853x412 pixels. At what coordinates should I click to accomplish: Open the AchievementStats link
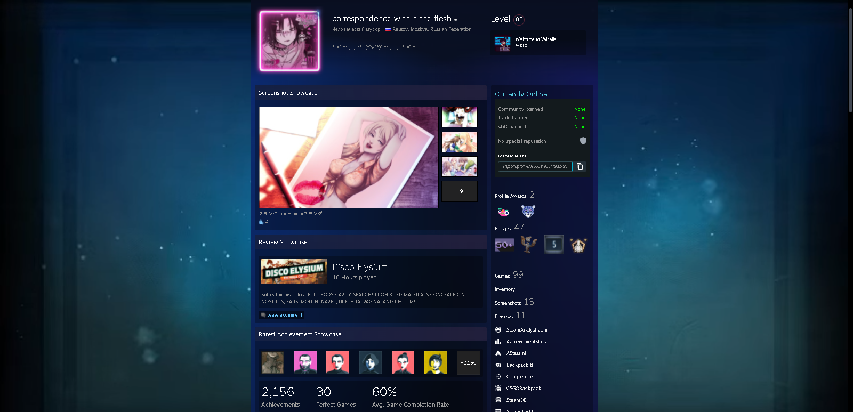coord(526,342)
